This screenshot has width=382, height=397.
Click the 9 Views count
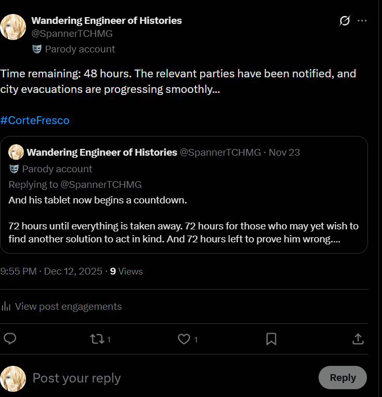(x=126, y=271)
